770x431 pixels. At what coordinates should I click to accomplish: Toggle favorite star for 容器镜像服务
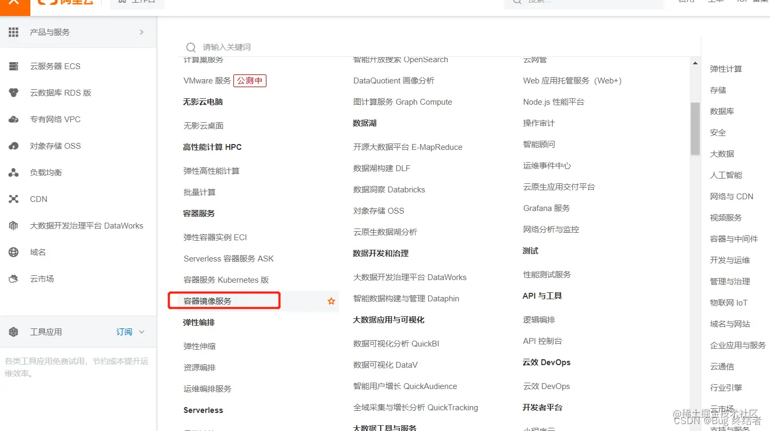[x=331, y=301]
